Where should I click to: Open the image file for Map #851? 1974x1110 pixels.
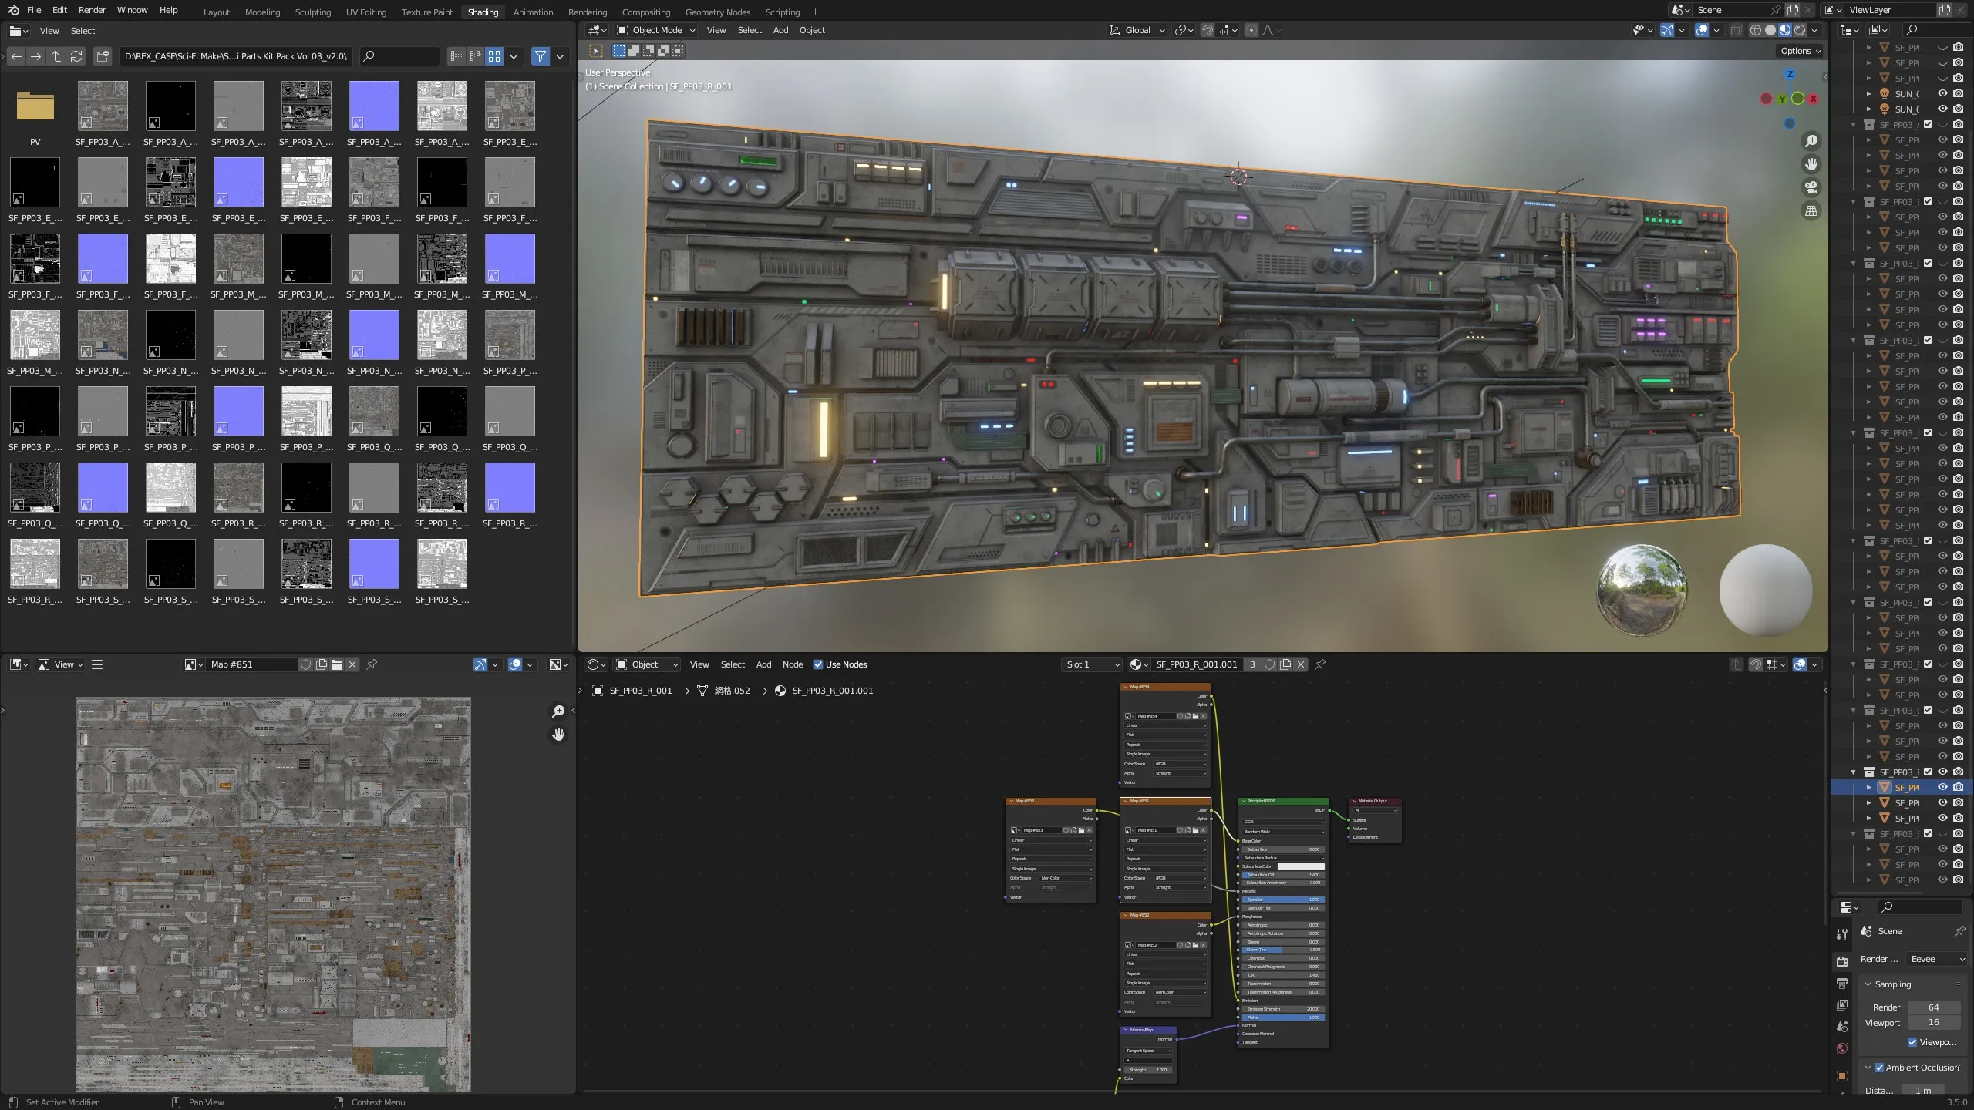point(337,664)
